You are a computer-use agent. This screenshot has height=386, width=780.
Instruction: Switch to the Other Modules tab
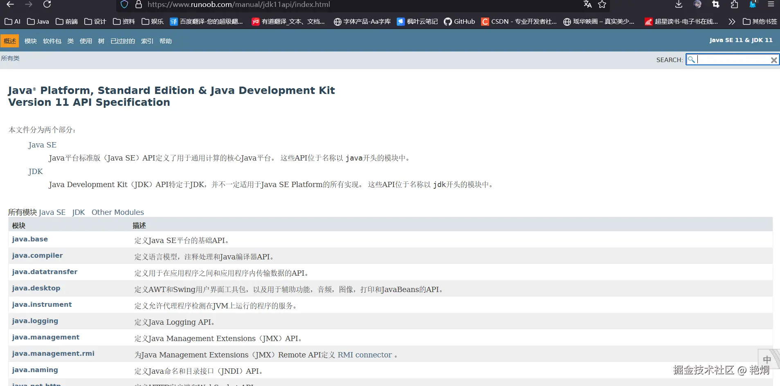point(118,212)
